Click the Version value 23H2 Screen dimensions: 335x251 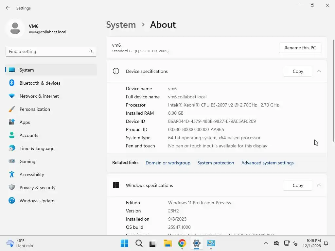tap(173, 211)
